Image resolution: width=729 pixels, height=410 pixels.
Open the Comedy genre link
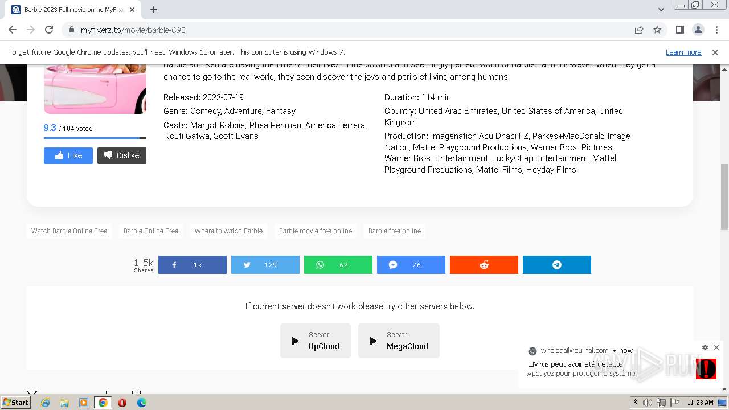[x=206, y=111]
